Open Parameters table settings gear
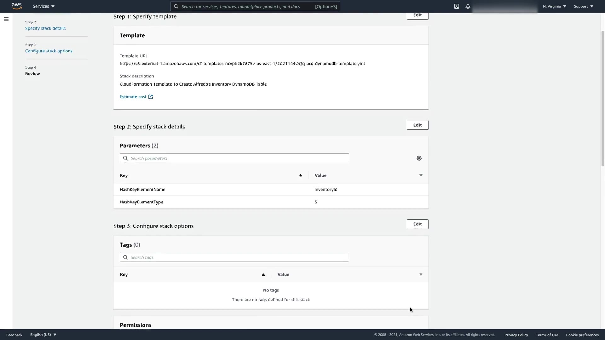Viewport: 605px width, 340px height. (x=419, y=158)
